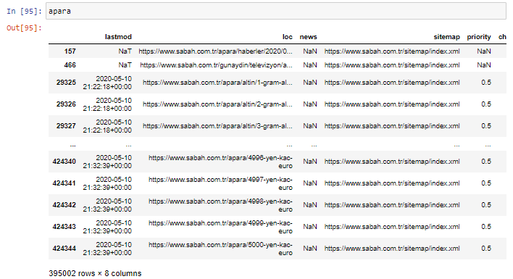513x279 pixels.
Task: Click the sitemap URL in row 157
Action: click(392, 51)
